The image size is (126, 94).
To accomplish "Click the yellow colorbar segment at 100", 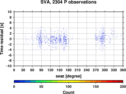I will click(69, 81).
